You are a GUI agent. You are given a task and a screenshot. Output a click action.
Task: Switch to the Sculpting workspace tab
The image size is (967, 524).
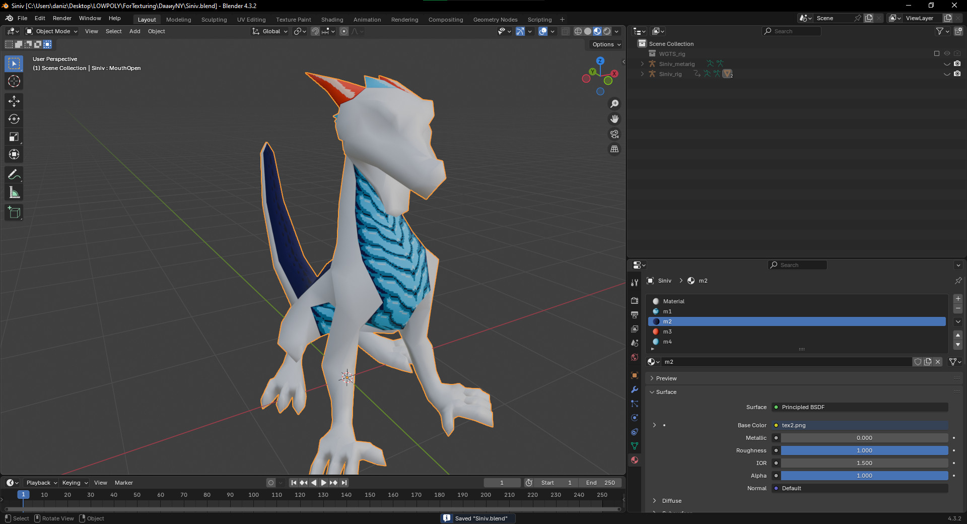[214, 20]
